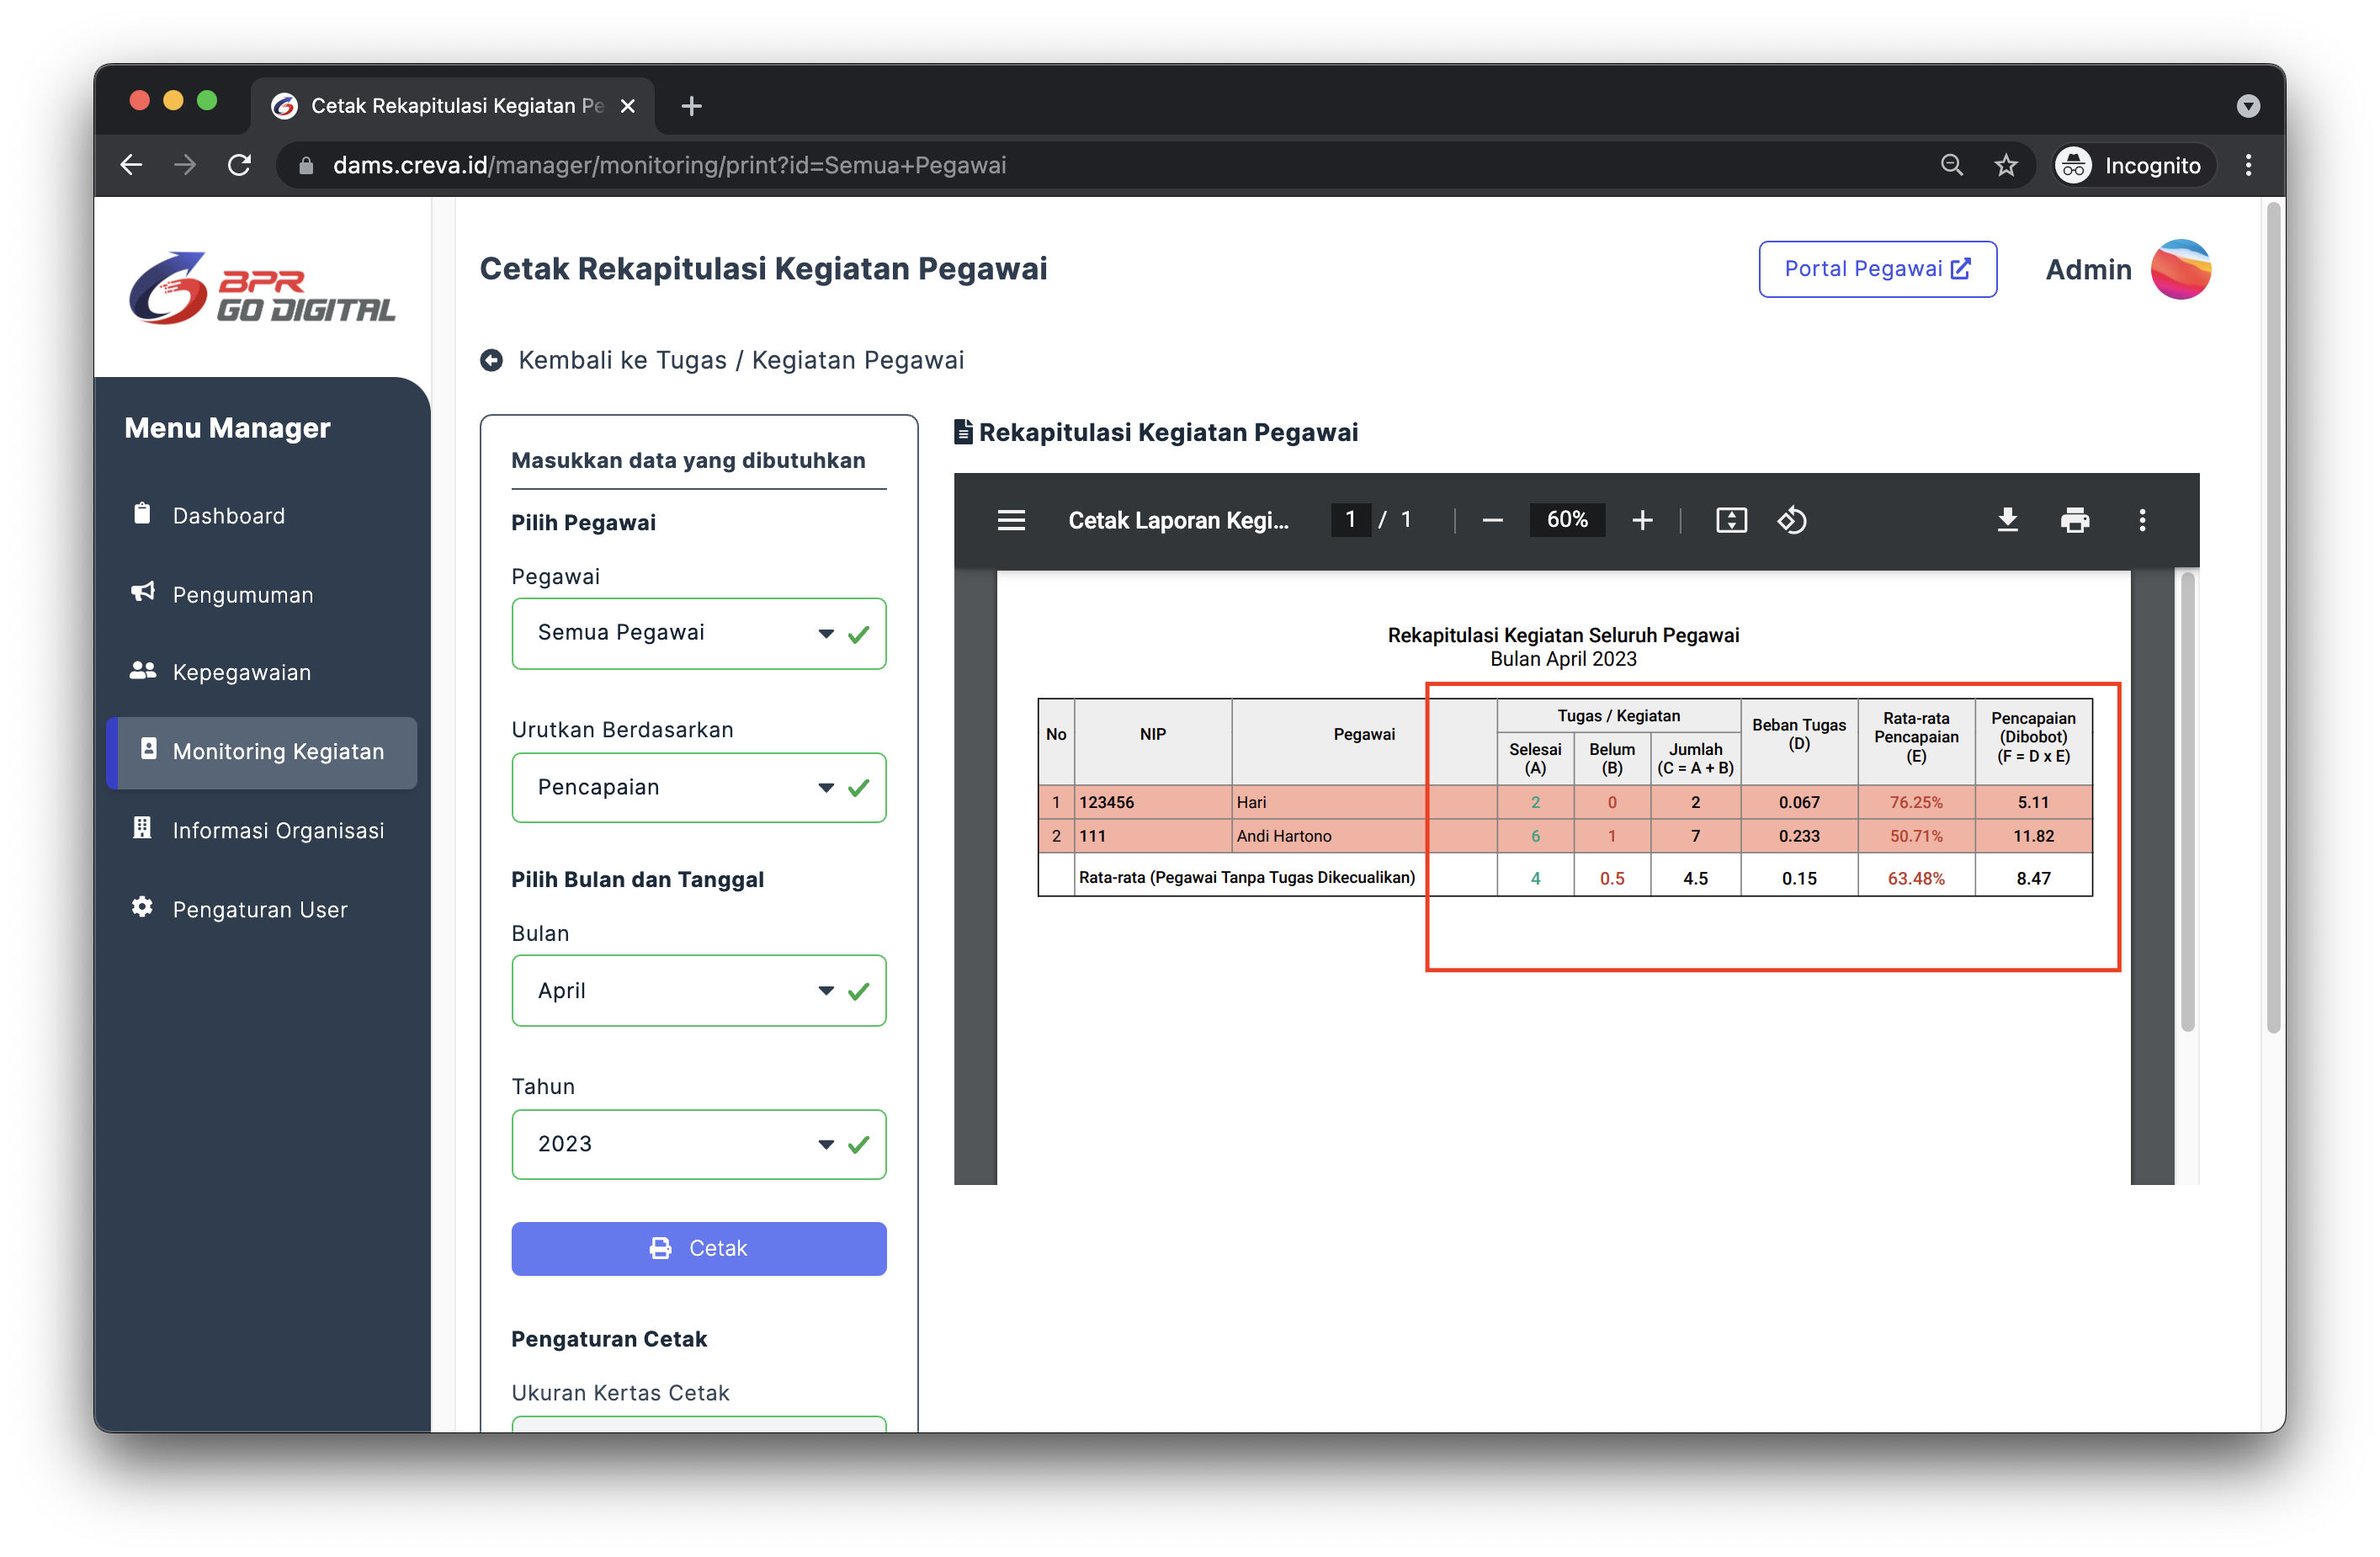The height and width of the screenshot is (1557, 2380).
Task: Click the blue Cetak button
Action: click(x=698, y=1248)
